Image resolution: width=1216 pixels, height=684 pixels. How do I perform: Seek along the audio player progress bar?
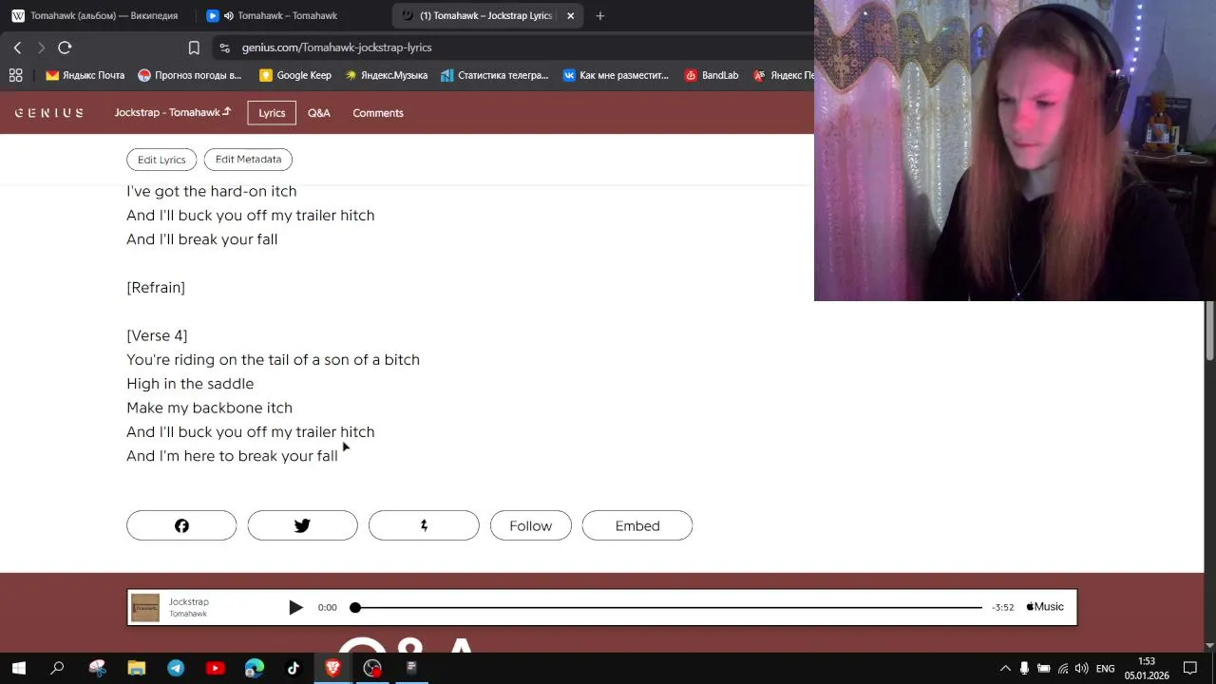pyautogui.click(x=669, y=607)
